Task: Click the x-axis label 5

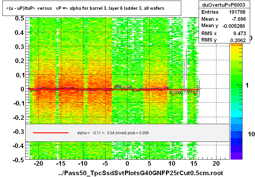Action: 149,164
